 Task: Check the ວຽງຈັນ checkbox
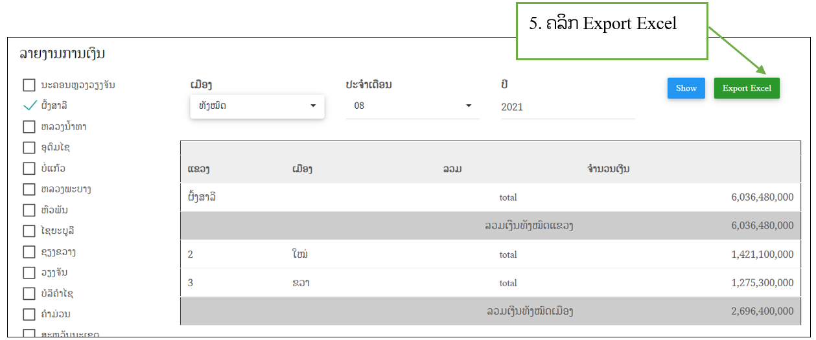[x=29, y=273]
